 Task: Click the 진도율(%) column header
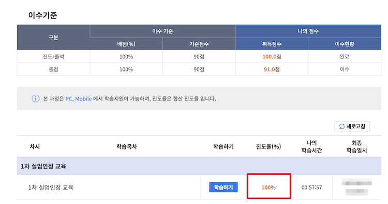click(268, 147)
